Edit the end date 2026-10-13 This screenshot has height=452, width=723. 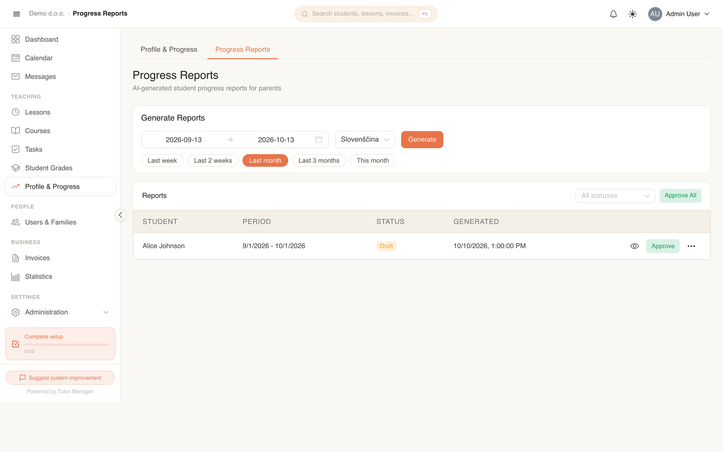click(x=276, y=140)
